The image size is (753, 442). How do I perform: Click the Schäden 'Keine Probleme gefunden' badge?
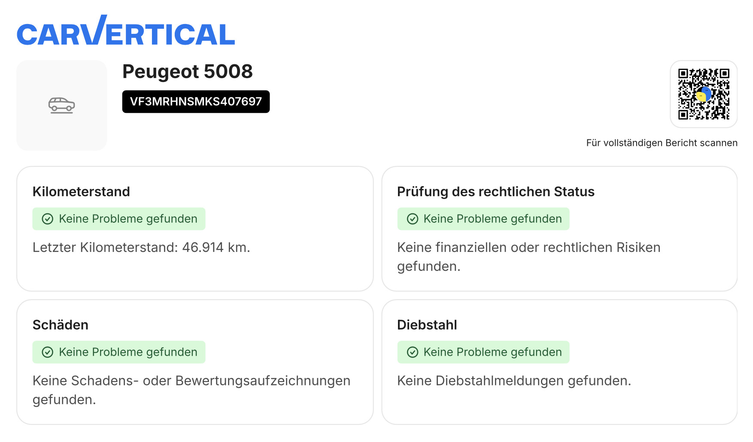[119, 352]
